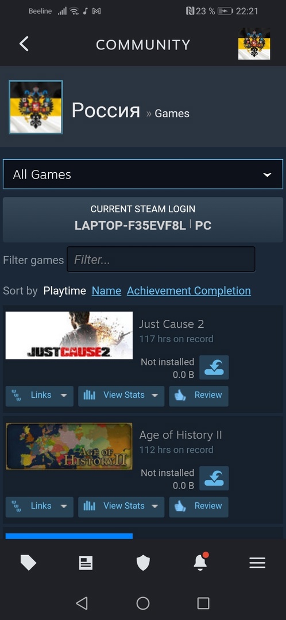The image size is (286, 620).
Task: Expand View Stats dropdown for Age of History II
Action: [121, 506]
